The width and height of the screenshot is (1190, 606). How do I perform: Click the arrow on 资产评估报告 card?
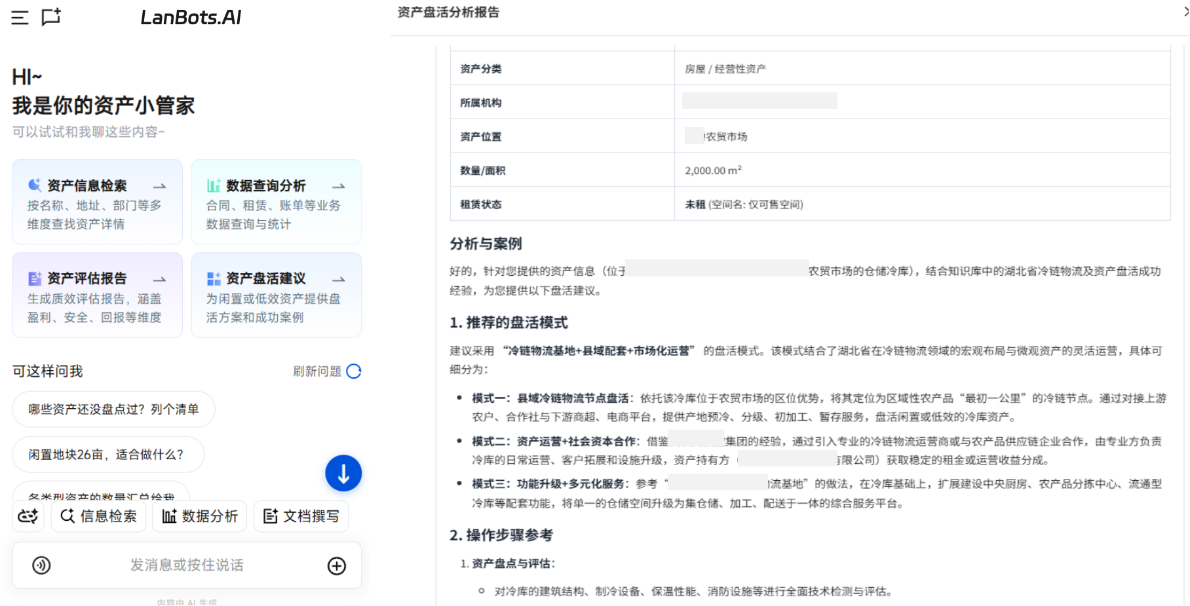point(159,280)
